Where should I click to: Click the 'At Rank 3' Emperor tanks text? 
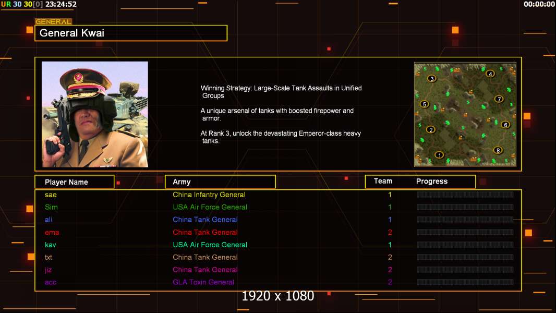(281, 137)
